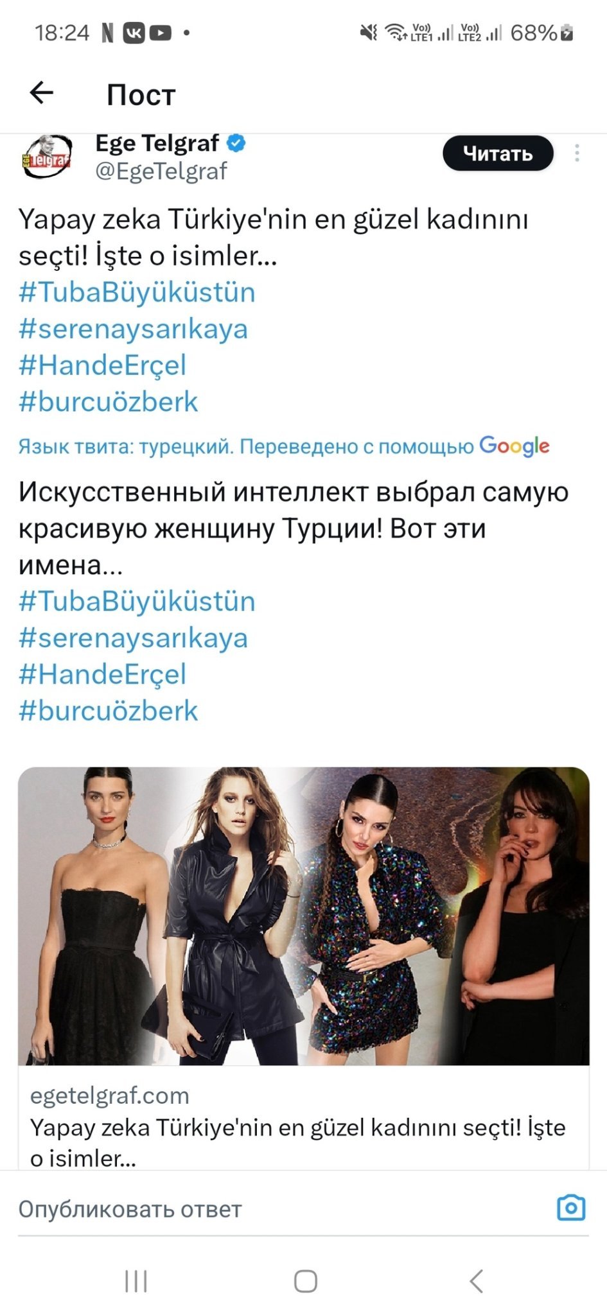Open the #burcuözberk hashtag in translated text
Viewport: 607px width, 1315px height.
108,711
